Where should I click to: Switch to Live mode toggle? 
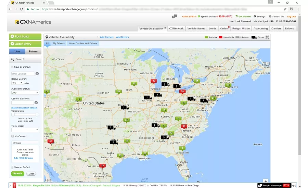17,51
